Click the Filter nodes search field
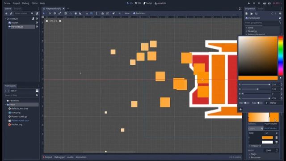The image size is (286, 161). 24,13
